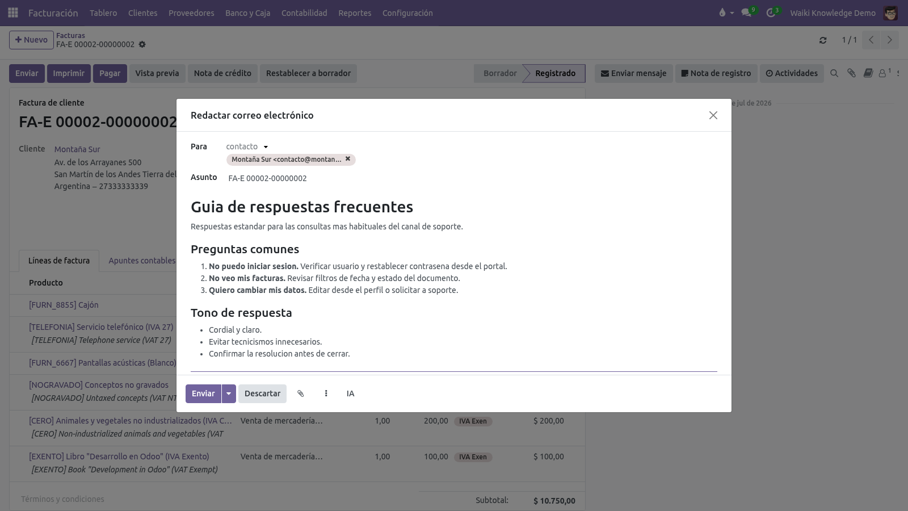Open the chatter book icon

point(868,73)
